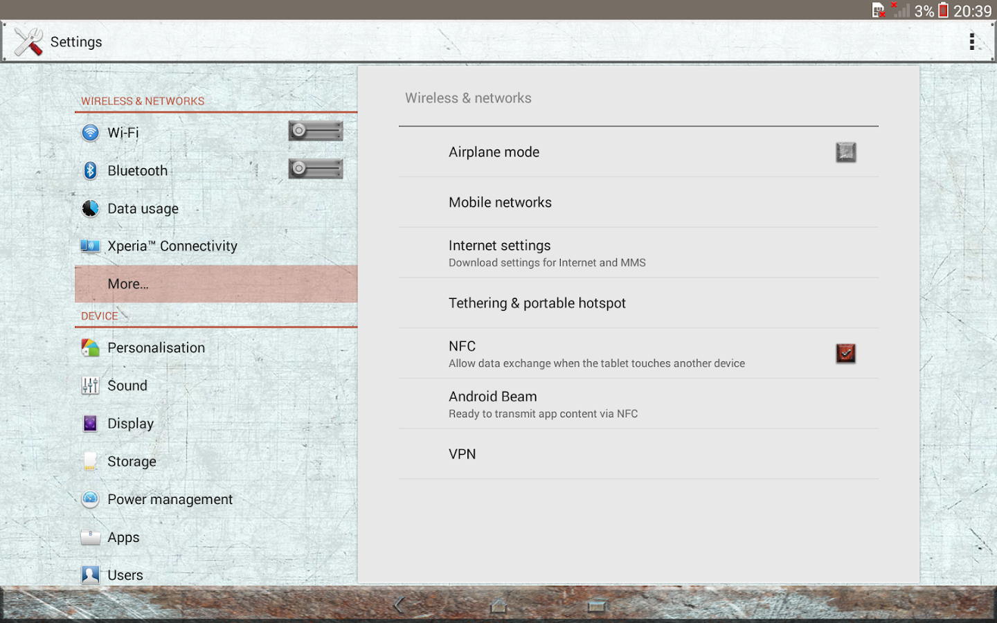Toggle the Wi-Fi switch
The width and height of the screenshot is (997, 623).
[316, 130]
